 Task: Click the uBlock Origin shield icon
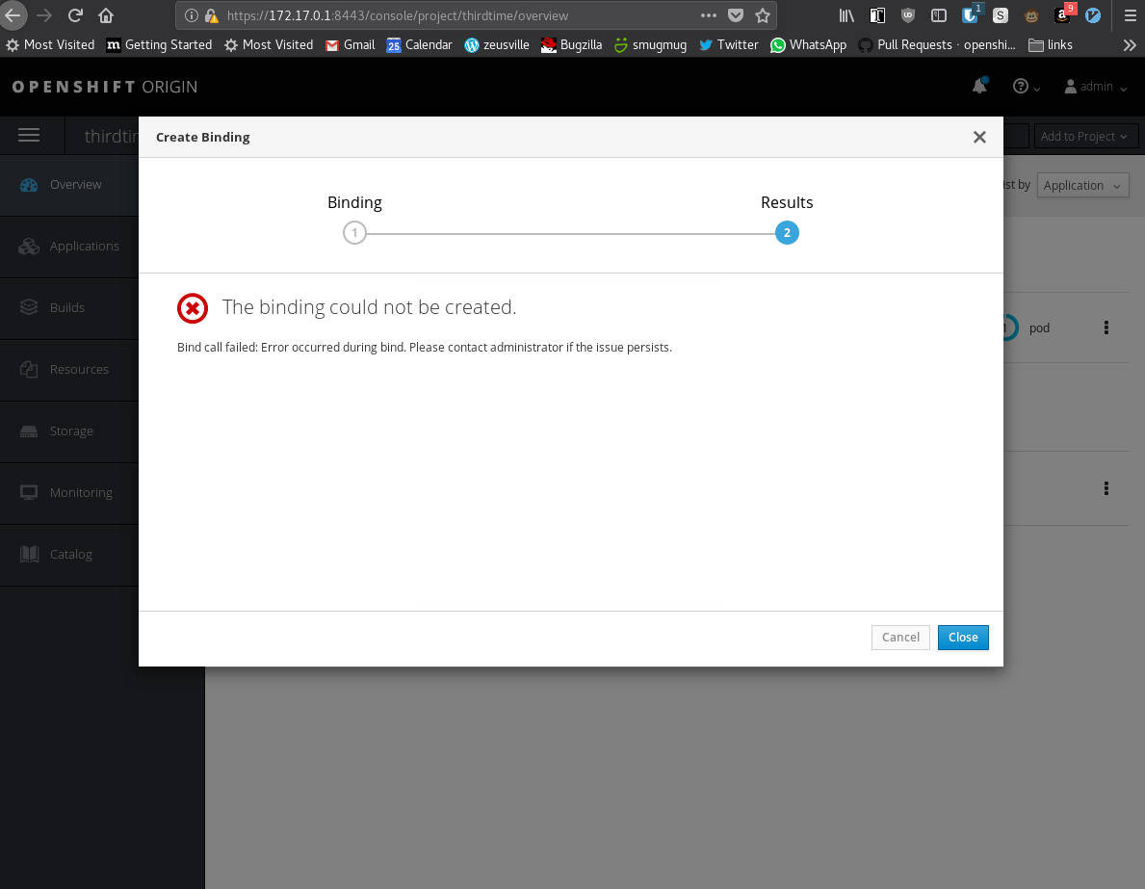pos(908,15)
